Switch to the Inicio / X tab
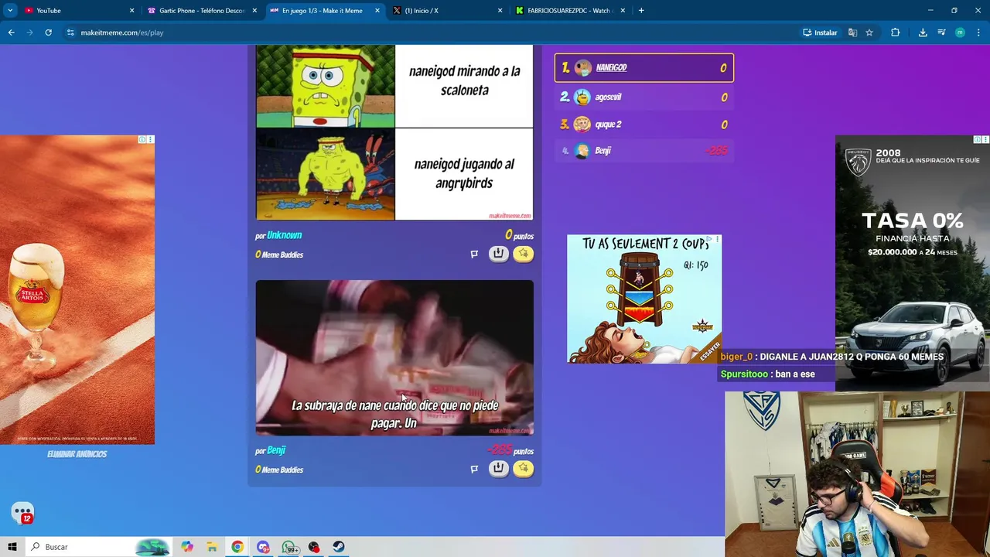990x557 pixels. pyautogui.click(x=447, y=10)
